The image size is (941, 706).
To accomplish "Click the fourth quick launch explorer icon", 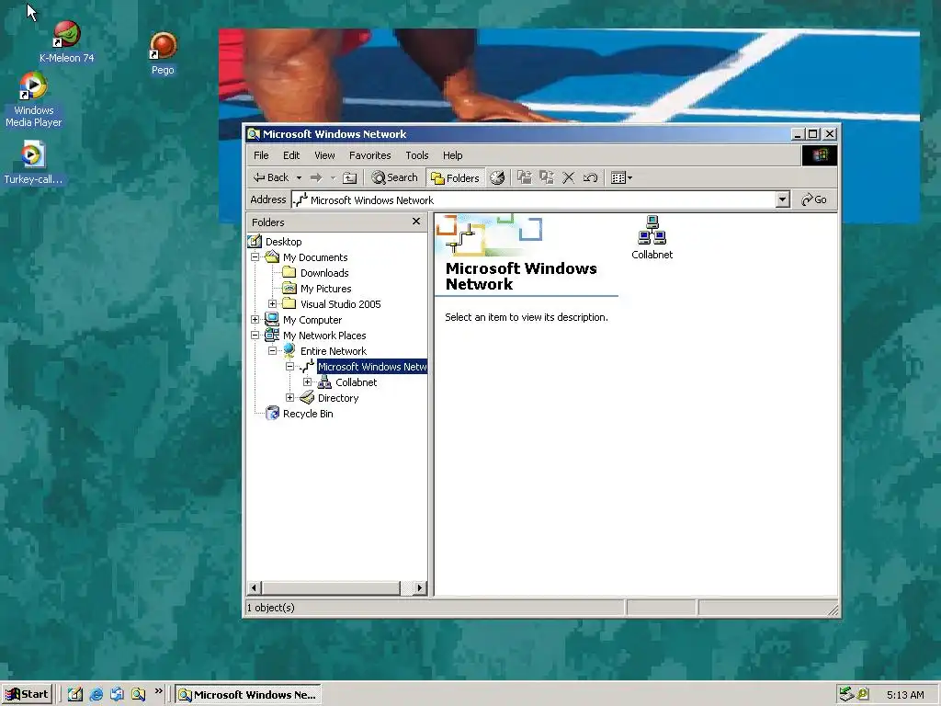I will click(138, 695).
